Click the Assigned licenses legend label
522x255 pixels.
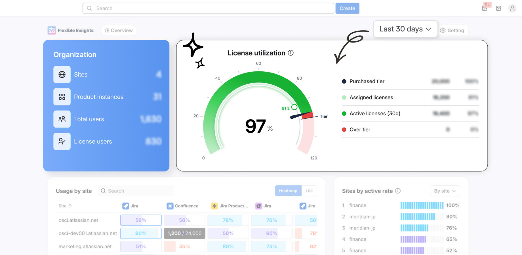[371, 97]
